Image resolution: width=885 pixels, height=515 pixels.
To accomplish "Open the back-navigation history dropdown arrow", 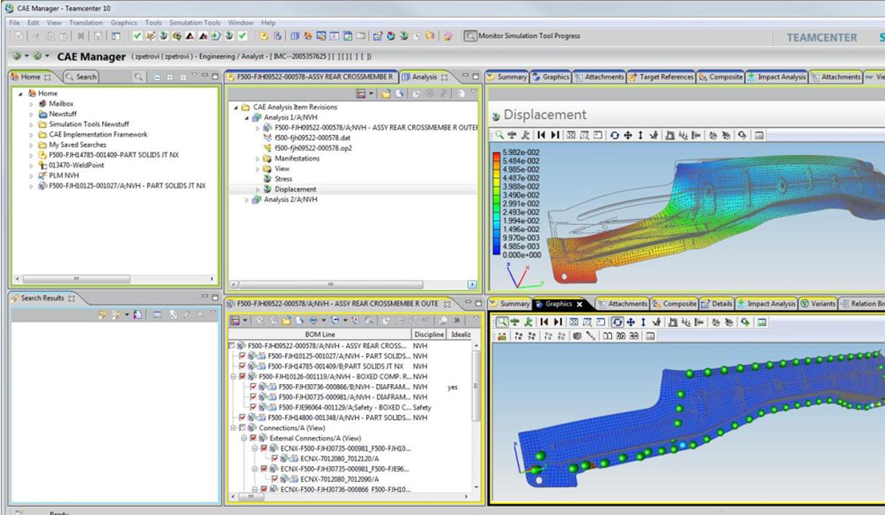I will coord(26,56).
